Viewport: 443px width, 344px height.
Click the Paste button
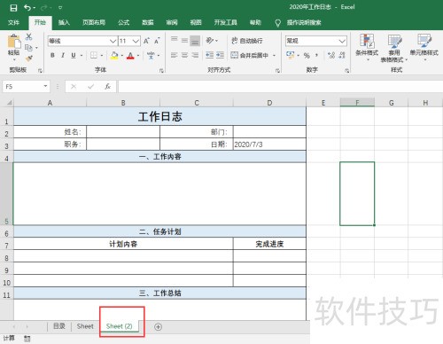point(13,45)
